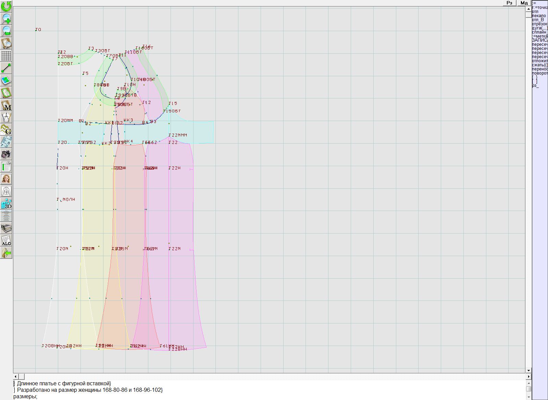
Task: Click into the script text editor line 'размеры;'
Action: (x=25, y=397)
